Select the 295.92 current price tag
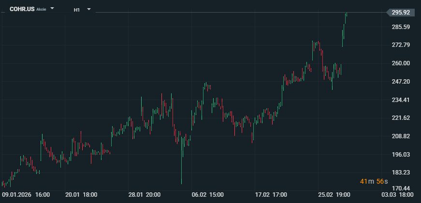This screenshot has height=203, width=421. (x=401, y=13)
